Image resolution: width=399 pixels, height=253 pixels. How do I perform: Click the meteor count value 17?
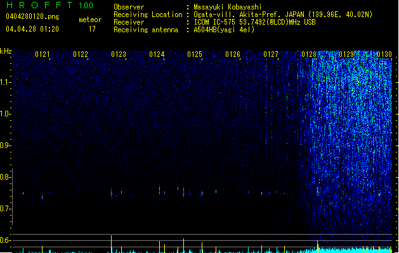tap(92, 29)
